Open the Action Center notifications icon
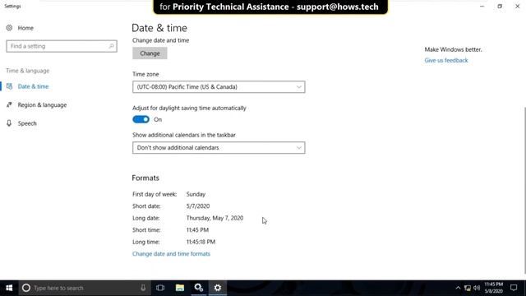Viewport: 526px width, 296px height. [514, 288]
